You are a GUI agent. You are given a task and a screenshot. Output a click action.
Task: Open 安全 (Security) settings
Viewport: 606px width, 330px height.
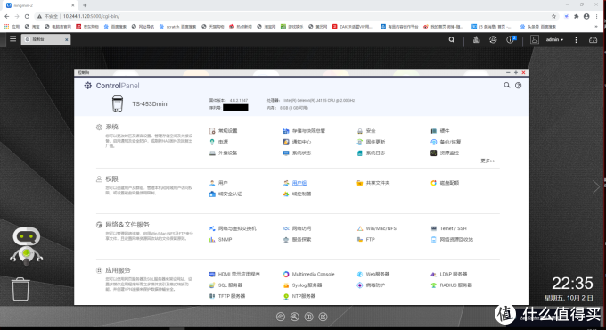click(x=366, y=131)
